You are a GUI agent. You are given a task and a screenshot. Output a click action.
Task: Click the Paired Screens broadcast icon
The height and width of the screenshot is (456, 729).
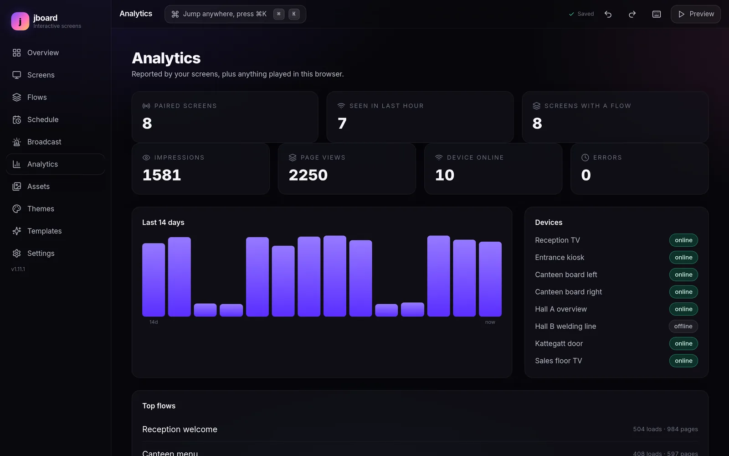click(146, 106)
